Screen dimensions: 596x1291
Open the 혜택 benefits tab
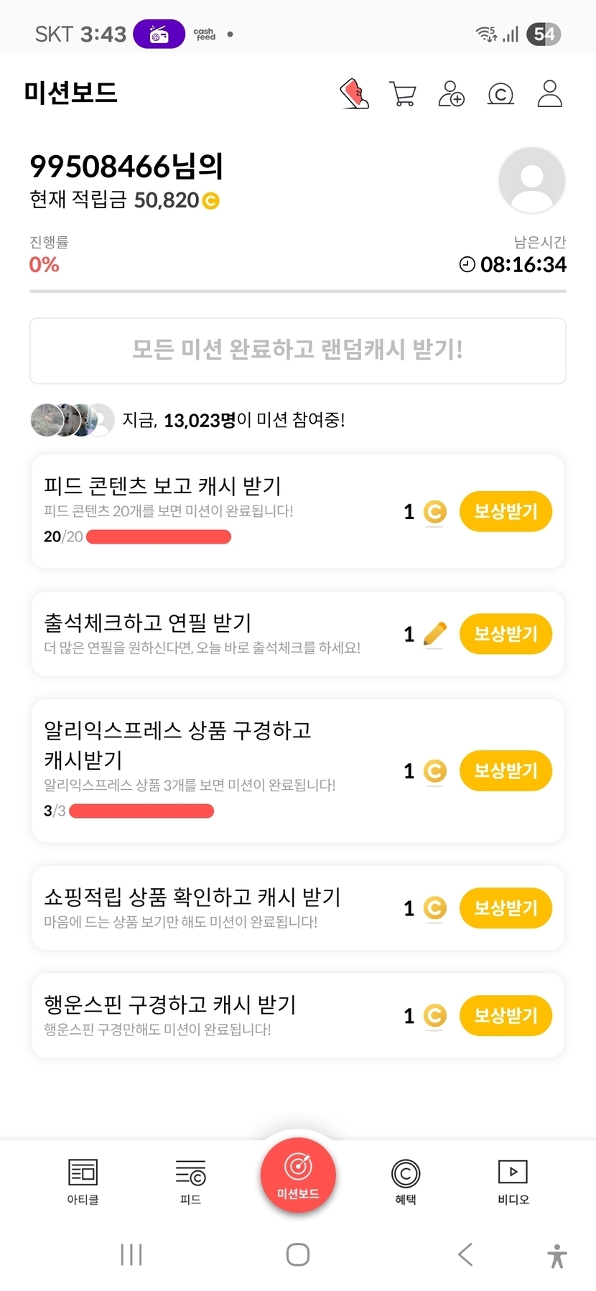tap(406, 1181)
